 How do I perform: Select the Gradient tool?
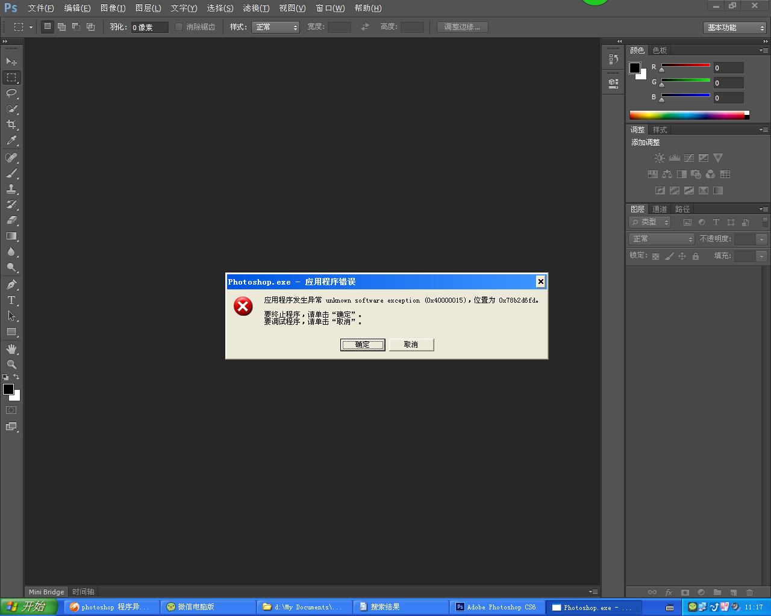click(x=11, y=236)
